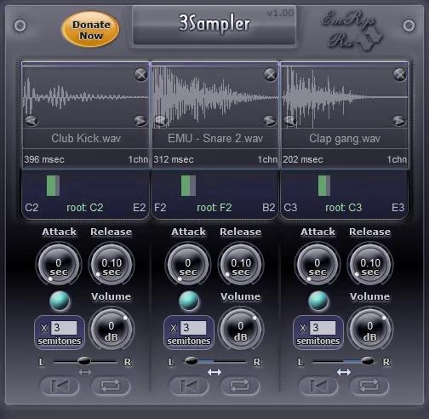Toggle loop button under Club Kick
The image size is (429, 419).
point(111,386)
